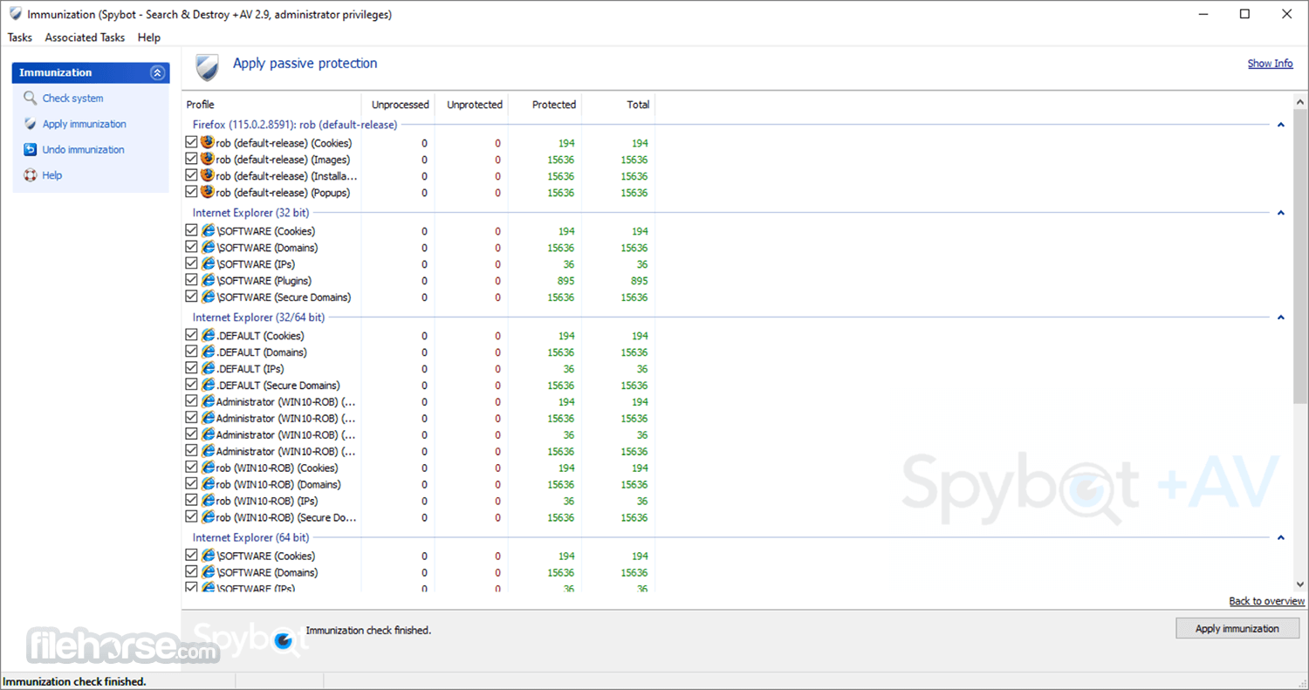Click the shield icon beside Apply passive protection
Screen dimensions: 1309x690
click(x=207, y=66)
